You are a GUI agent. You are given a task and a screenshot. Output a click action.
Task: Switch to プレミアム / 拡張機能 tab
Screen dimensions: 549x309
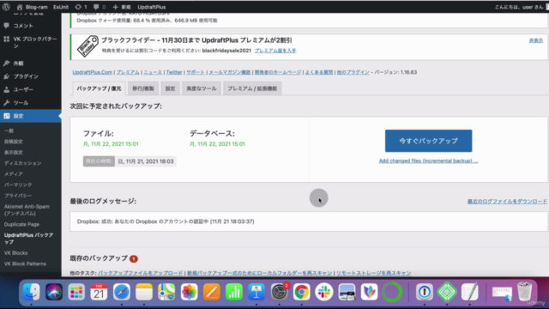pos(252,88)
